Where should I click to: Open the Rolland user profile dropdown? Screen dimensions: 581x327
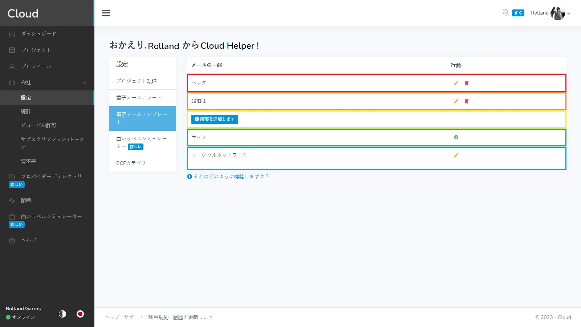[568, 13]
